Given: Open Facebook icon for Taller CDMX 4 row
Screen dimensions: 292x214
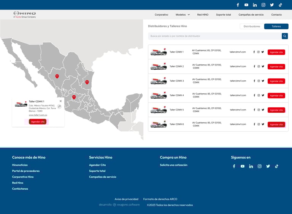Looking at the screenshot, I should (254, 95).
